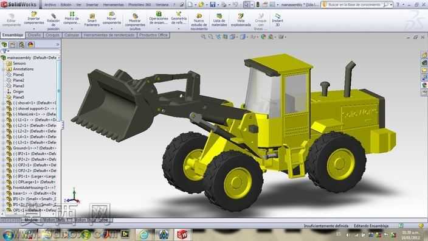The image size is (428, 241).
Task: Open ConfigurationManager panel tab icon
Action: 21,44
